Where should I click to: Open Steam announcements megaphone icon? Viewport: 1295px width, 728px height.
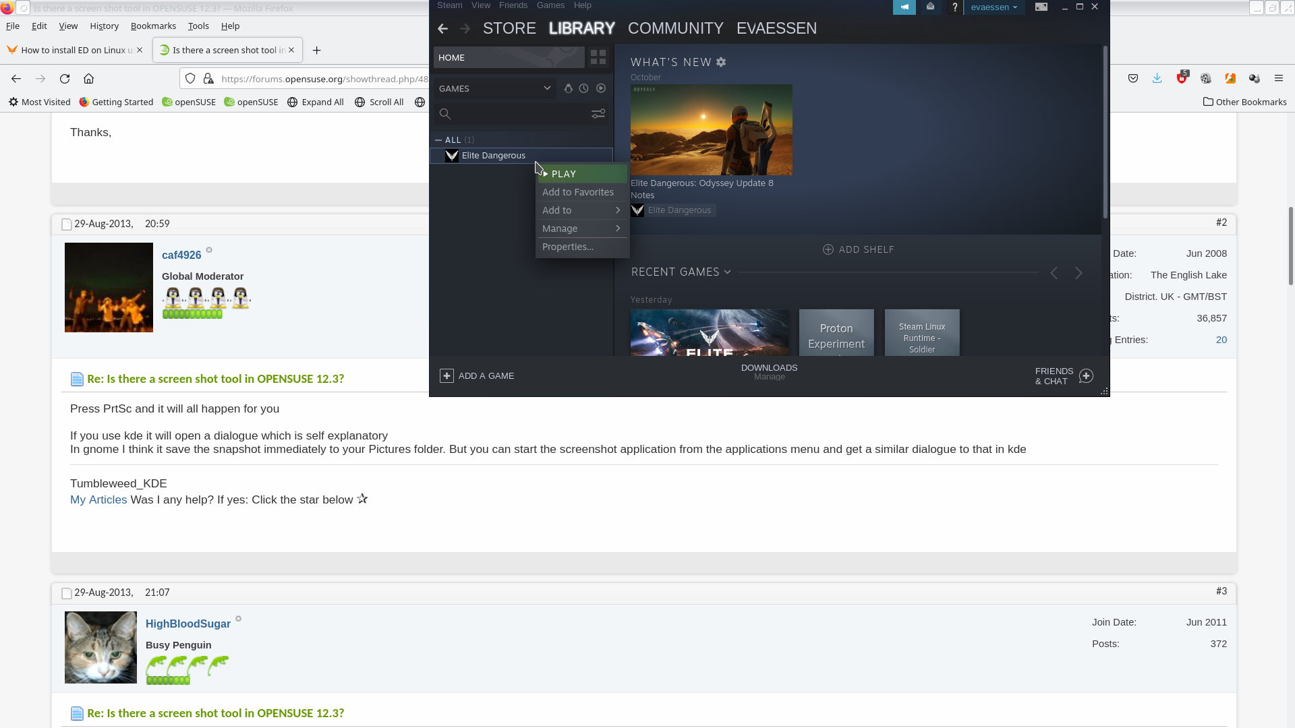(x=904, y=7)
